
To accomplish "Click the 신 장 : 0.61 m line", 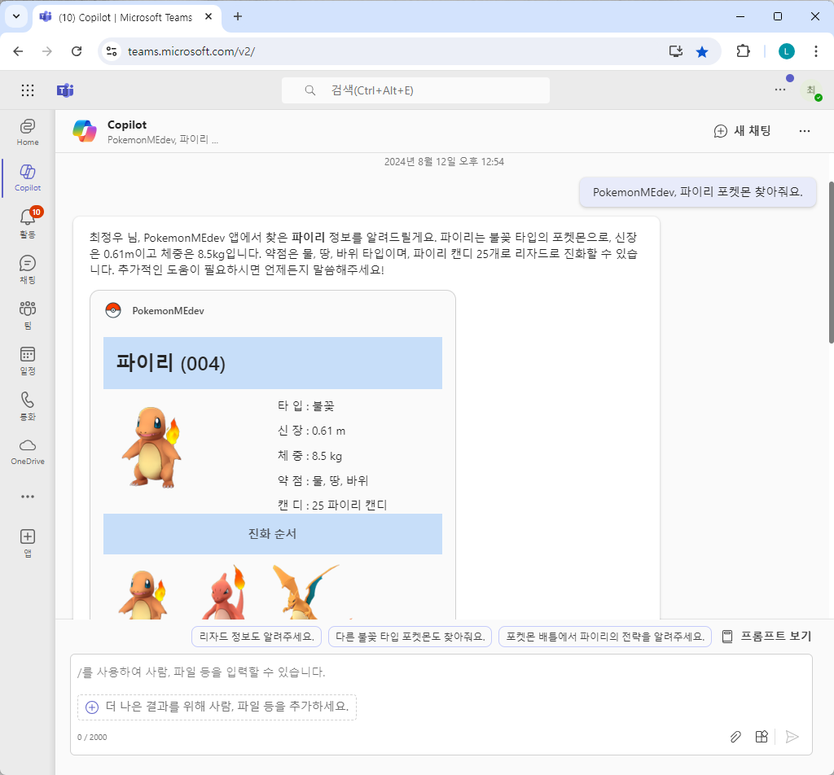I will 312,431.
